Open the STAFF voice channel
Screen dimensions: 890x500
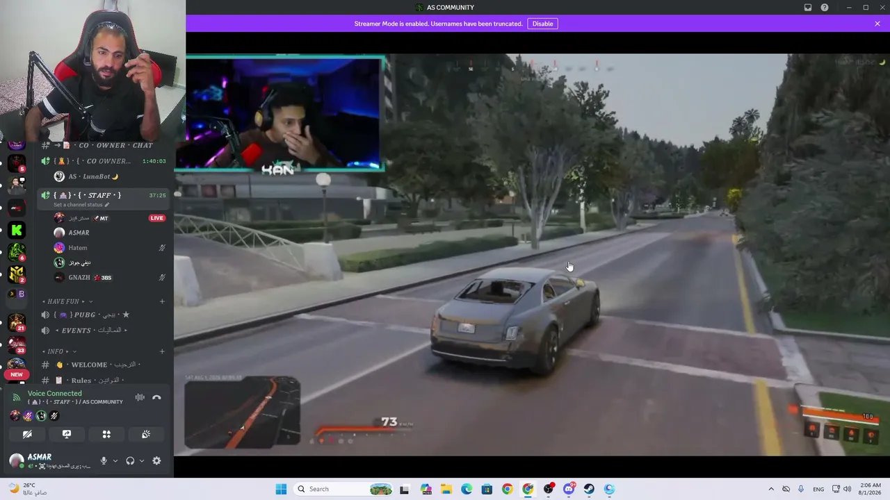pos(104,195)
